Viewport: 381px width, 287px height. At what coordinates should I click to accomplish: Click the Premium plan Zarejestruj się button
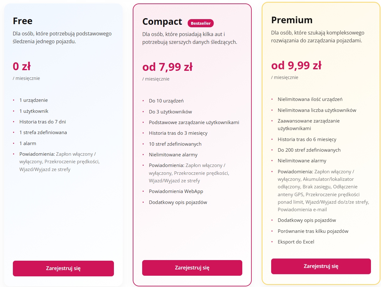(x=321, y=266)
